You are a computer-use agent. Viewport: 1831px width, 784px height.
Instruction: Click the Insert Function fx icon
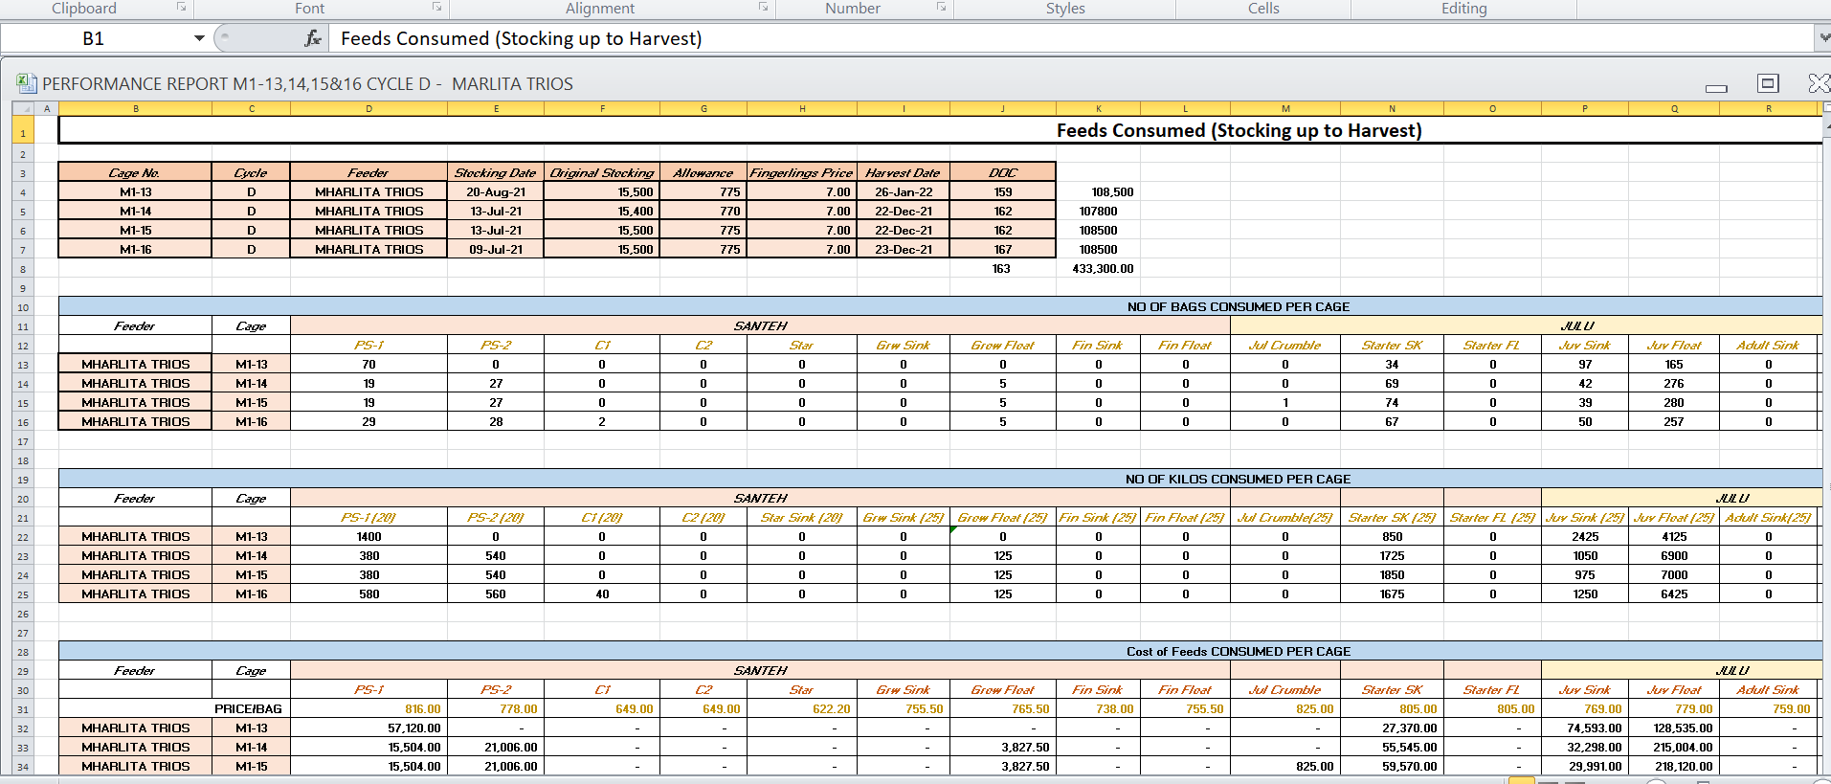312,38
